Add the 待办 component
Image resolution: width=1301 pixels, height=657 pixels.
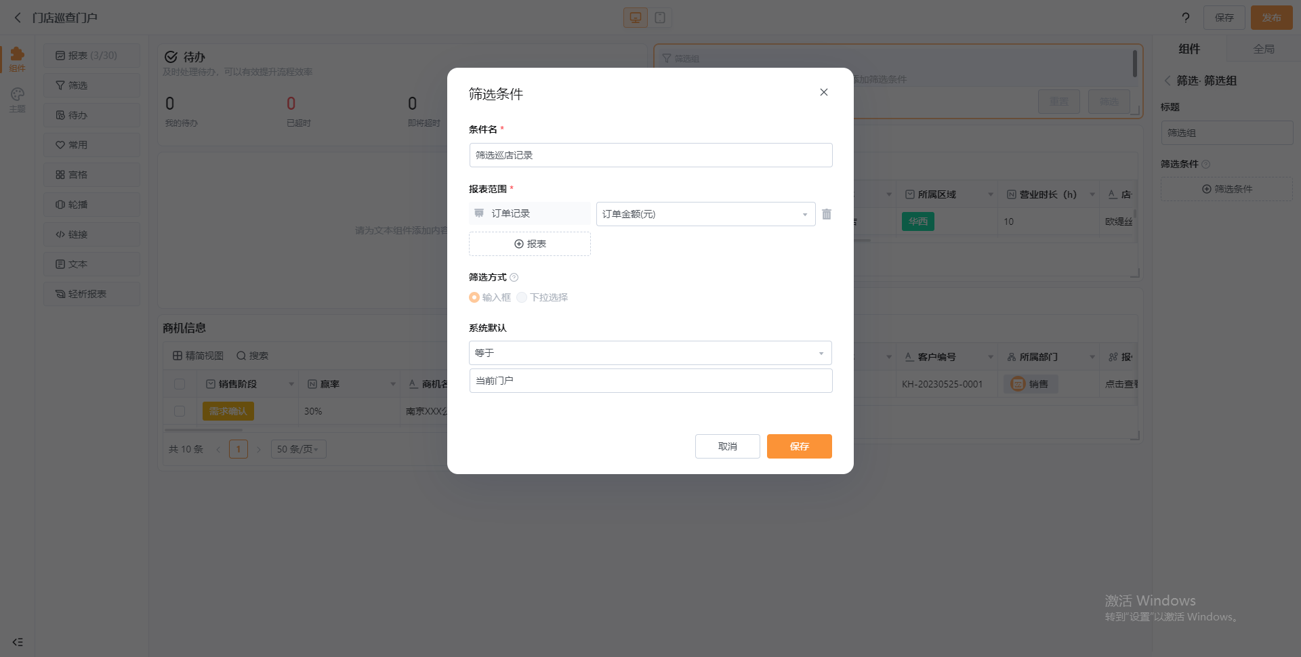[x=92, y=115]
